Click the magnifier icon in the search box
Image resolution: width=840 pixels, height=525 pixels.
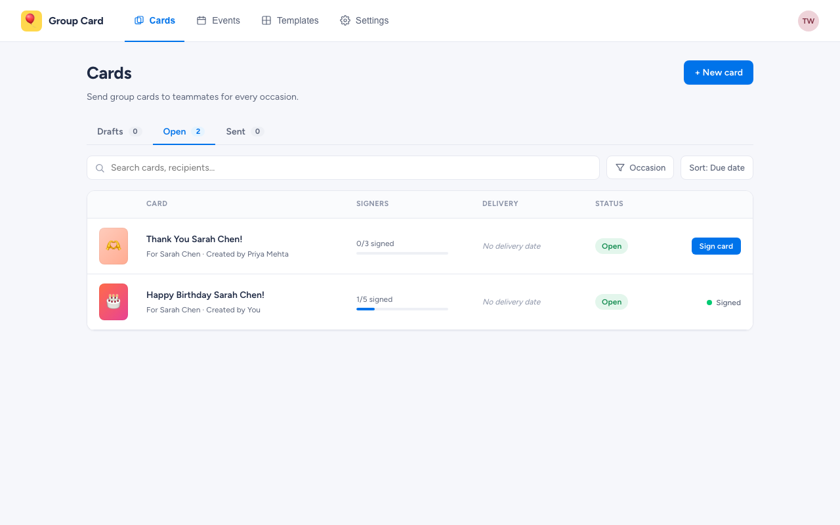click(100, 168)
